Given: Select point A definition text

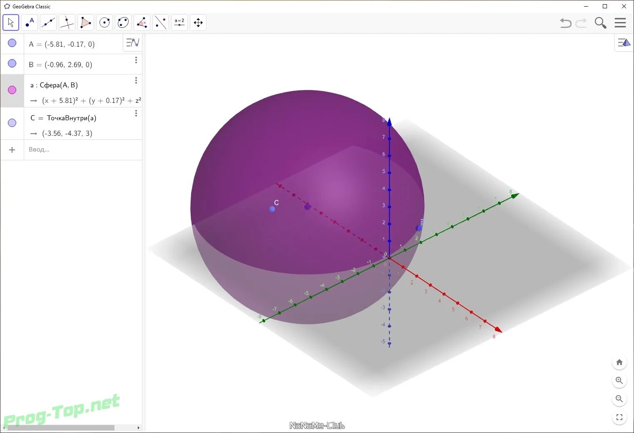Looking at the screenshot, I should tap(62, 44).
